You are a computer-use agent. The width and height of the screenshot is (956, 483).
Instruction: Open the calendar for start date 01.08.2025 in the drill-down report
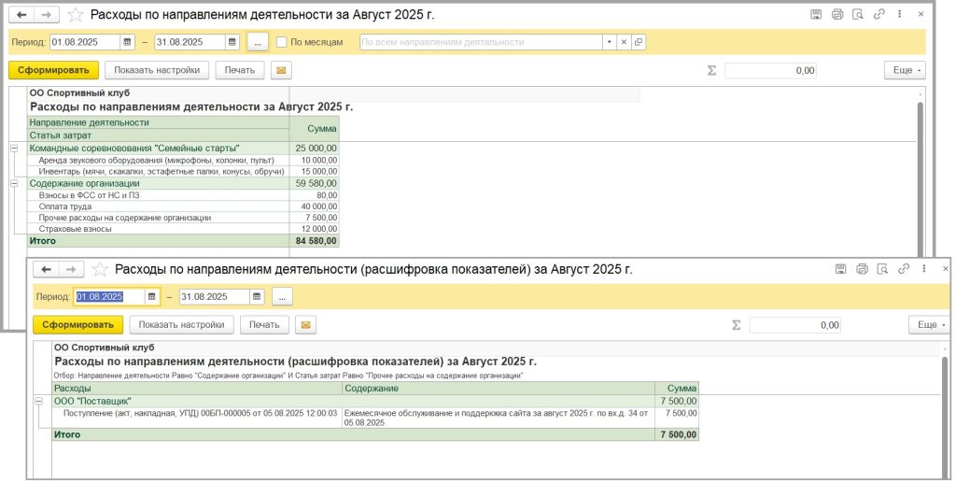[x=152, y=297]
